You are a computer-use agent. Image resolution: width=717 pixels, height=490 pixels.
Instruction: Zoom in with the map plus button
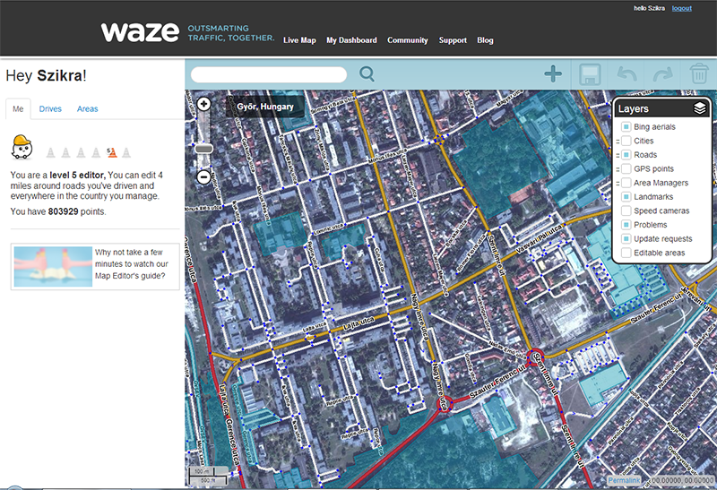click(204, 104)
